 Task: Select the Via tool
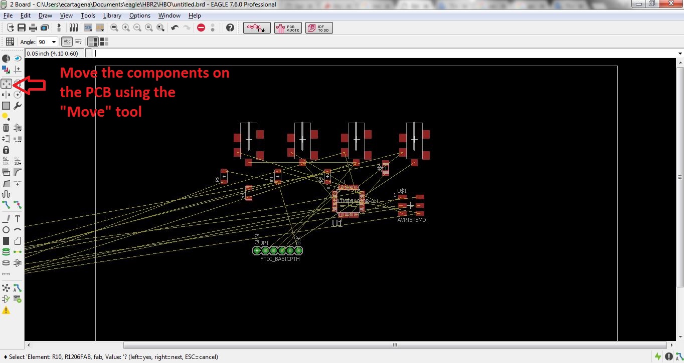click(6, 252)
